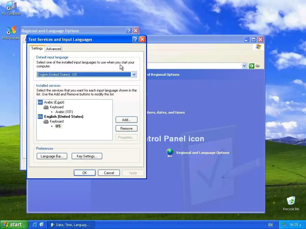Click the Remove button

coord(126,129)
